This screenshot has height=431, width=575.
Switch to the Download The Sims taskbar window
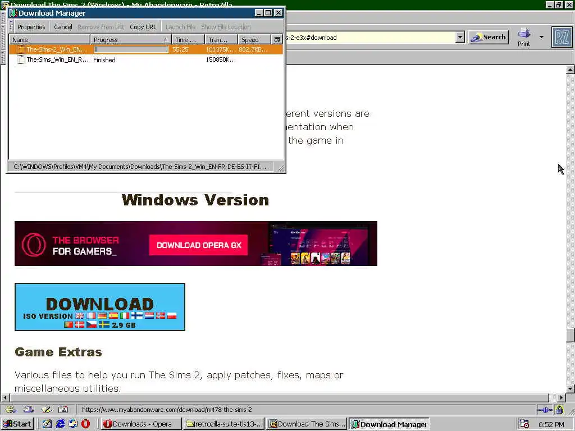[307, 424]
